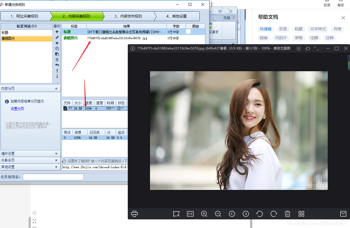This screenshot has height=228, width=350.
Task: Click the print icon in image viewer
Action: click(x=134, y=214)
